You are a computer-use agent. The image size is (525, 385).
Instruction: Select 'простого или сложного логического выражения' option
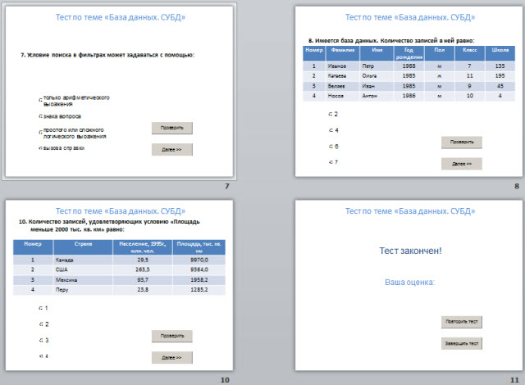coord(41,133)
